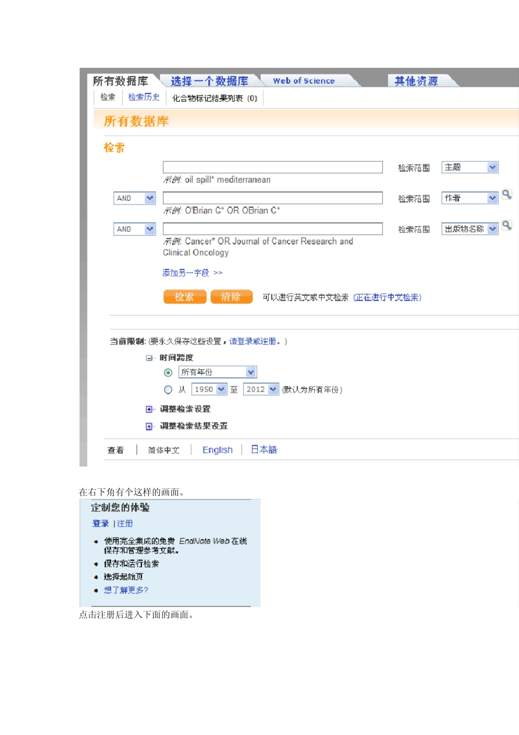Open the second AND operator dropdown
519x735 pixels.
(x=135, y=229)
